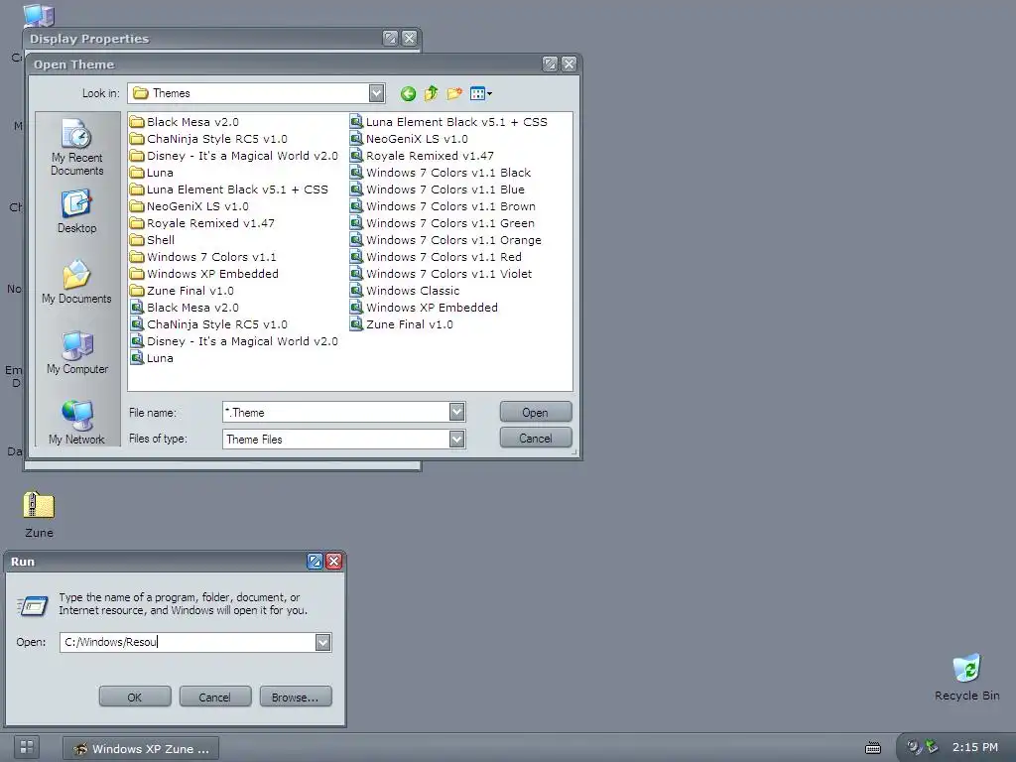The image size is (1016, 762).
Task: Select the Windows XP Embedded folder
Action: point(204,274)
